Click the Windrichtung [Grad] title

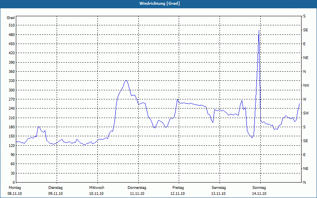pos(160,4)
